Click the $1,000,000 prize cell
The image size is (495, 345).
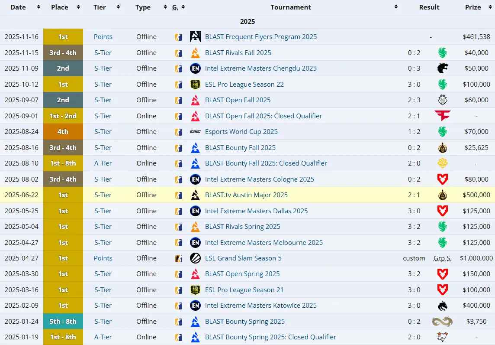(476, 258)
